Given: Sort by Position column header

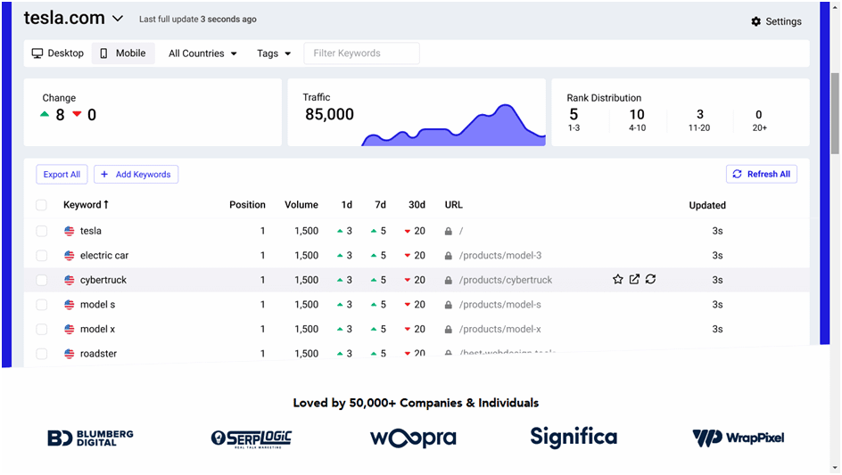Looking at the screenshot, I should pos(248,205).
